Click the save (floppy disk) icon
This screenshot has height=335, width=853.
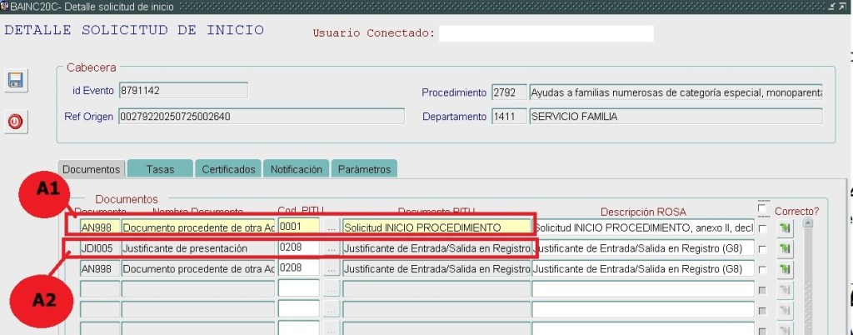[x=15, y=81]
